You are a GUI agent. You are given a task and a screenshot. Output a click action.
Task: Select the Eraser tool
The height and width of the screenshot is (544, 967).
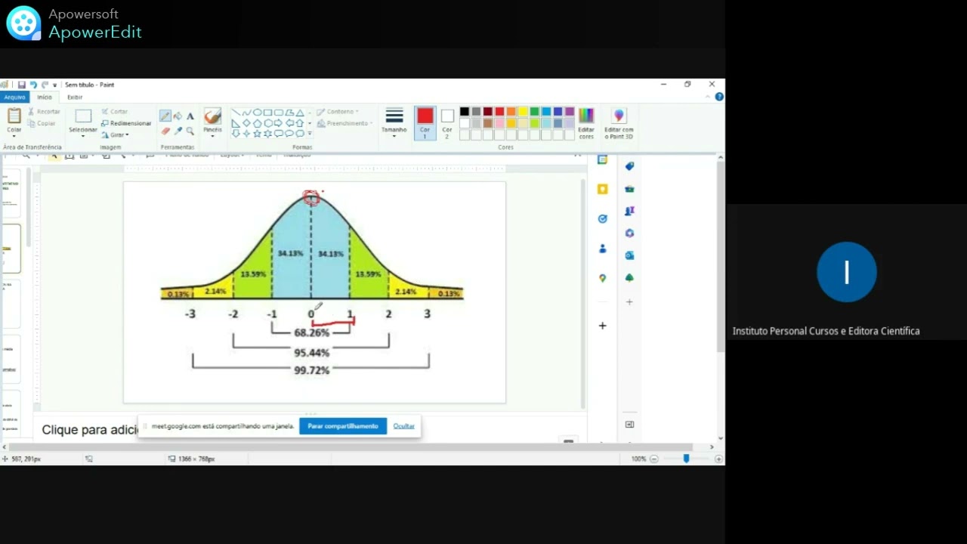165,131
